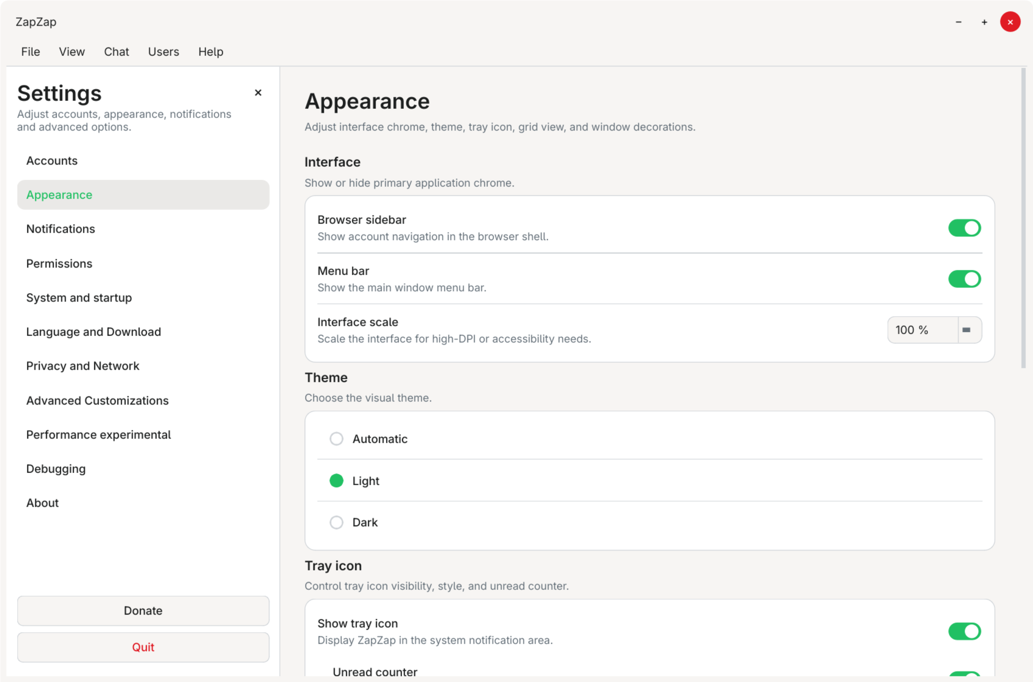Close the Settings panel with the X icon
The width and height of the screenshot is (1033, 682).
coord(258,92)
